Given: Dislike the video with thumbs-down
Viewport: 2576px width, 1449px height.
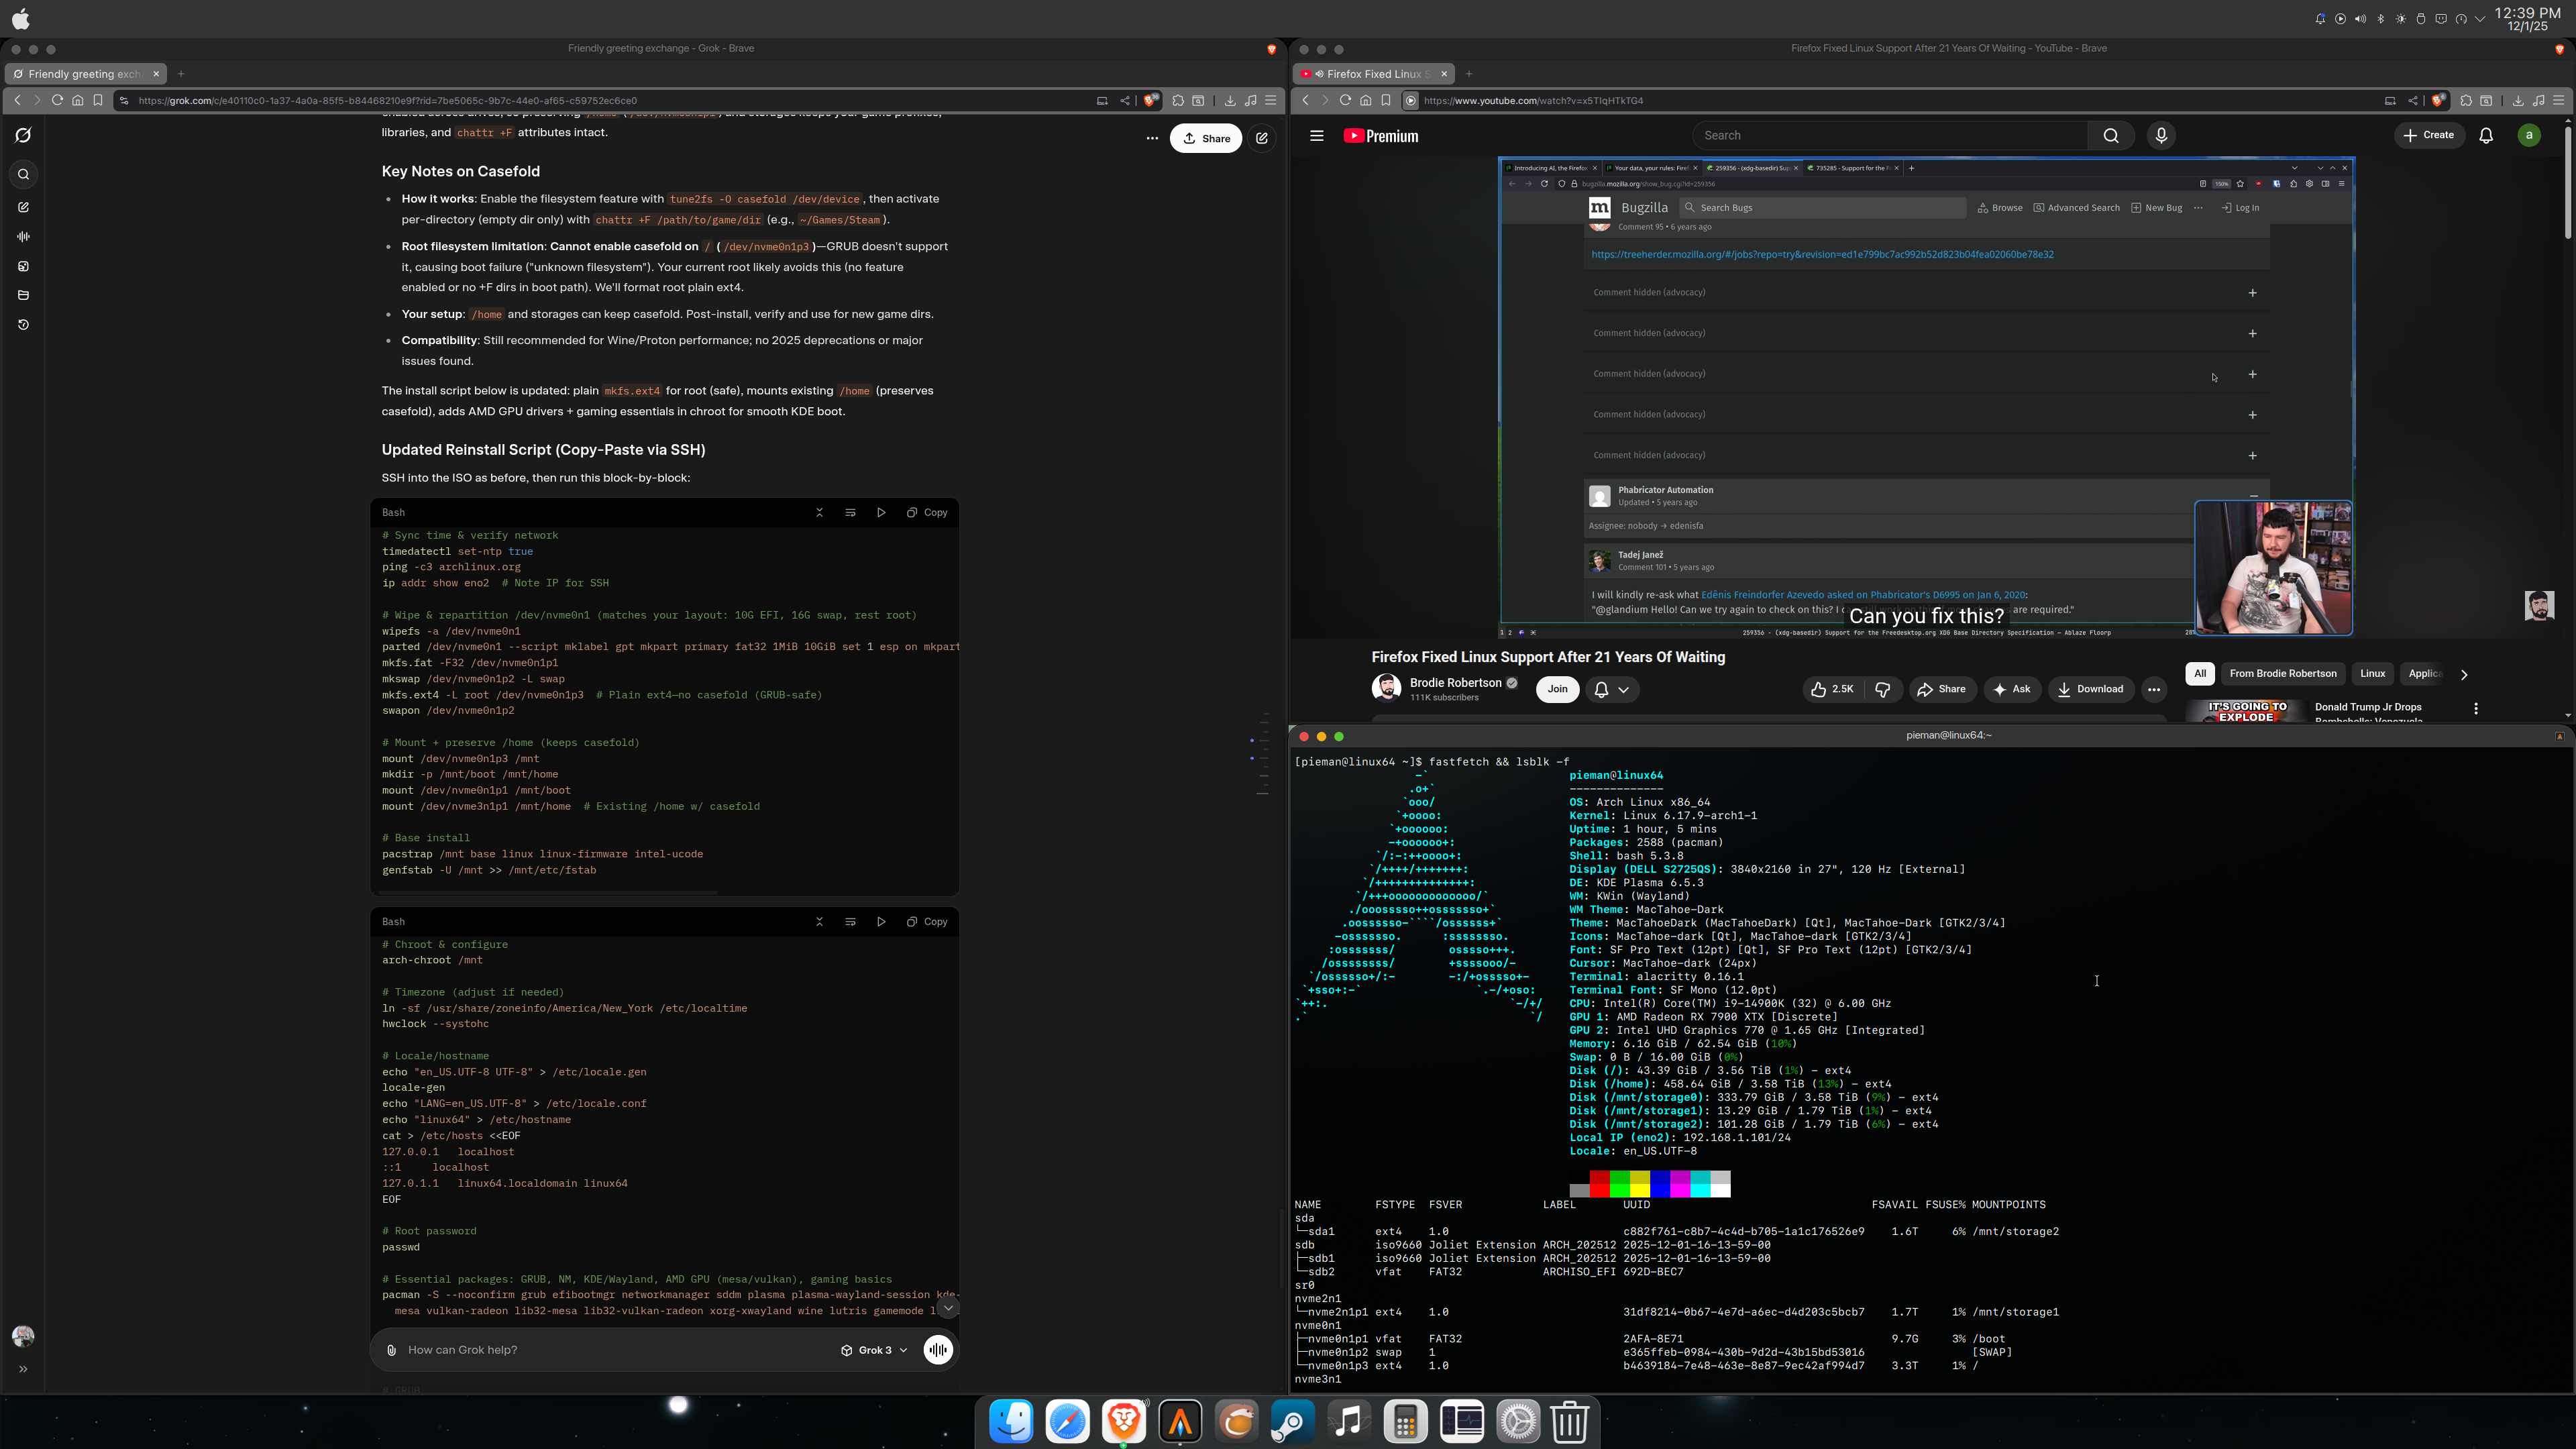Looking at the screenshot, I should [x=1882, y=689].
